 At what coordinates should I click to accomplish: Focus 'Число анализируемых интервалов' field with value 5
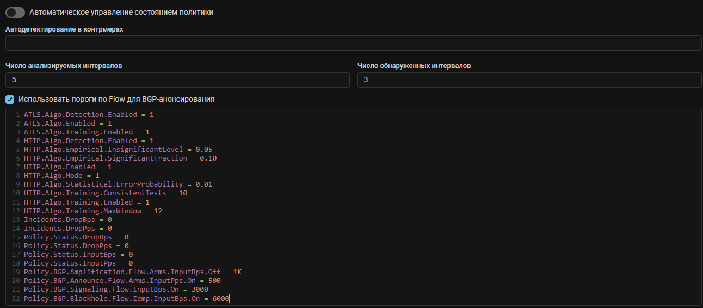pos(177,80)
